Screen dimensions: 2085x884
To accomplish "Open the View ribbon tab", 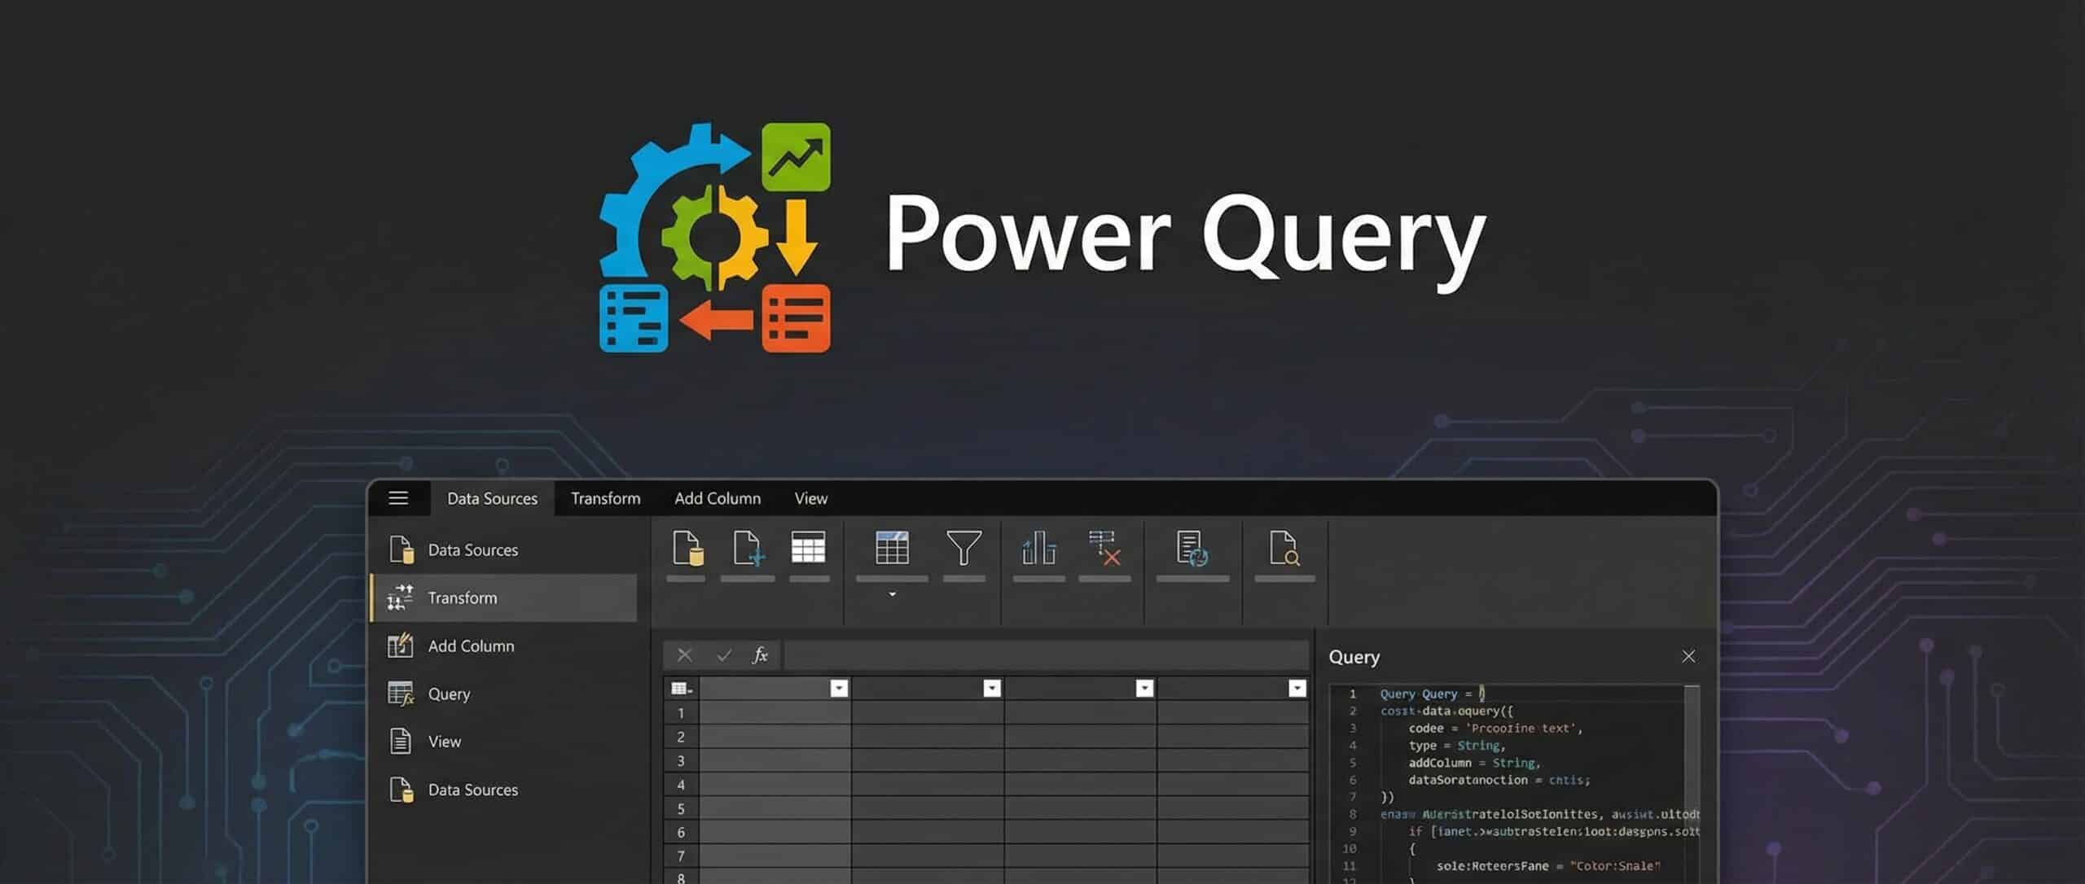I will click(x=810, y=498).
